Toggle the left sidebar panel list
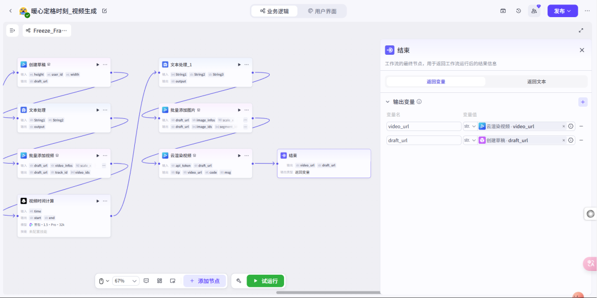 point(12,30)
